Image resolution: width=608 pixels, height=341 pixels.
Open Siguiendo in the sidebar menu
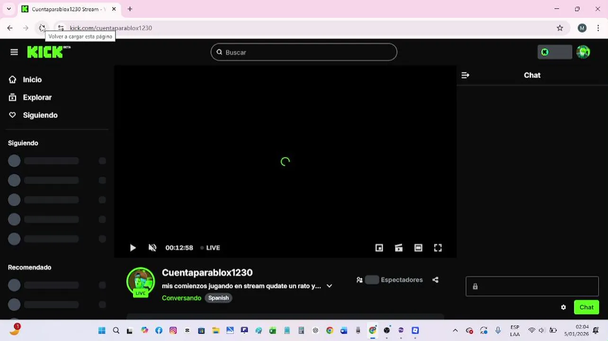click(40, 115)
